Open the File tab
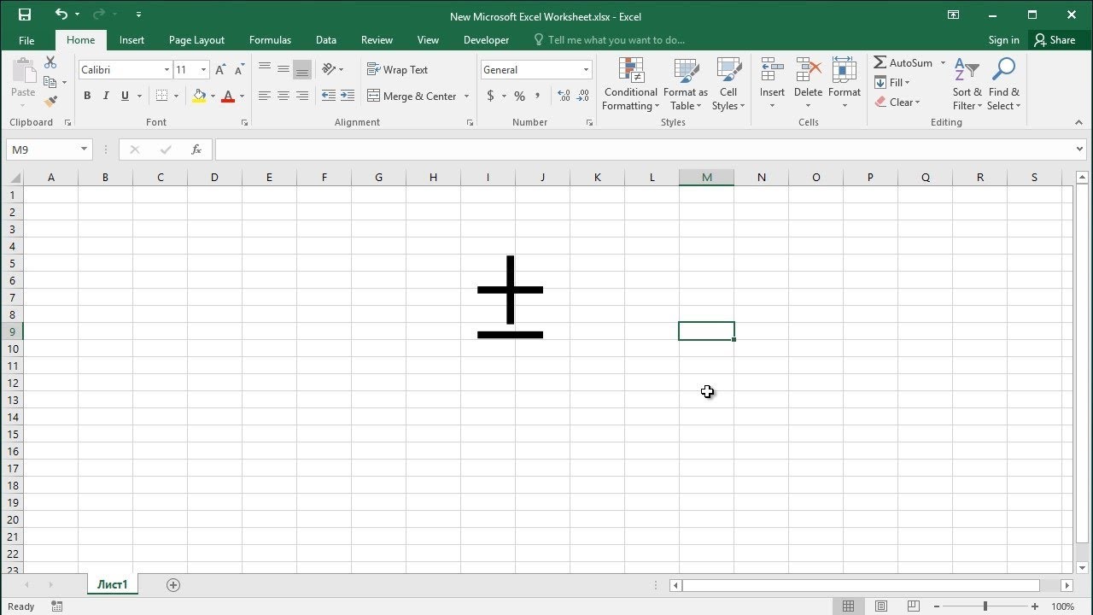Viewport: 1093px width, 615px height. [26, 40]
